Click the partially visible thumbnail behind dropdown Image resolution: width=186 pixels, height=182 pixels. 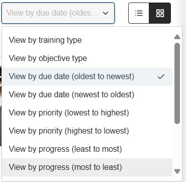pos(1,106)
